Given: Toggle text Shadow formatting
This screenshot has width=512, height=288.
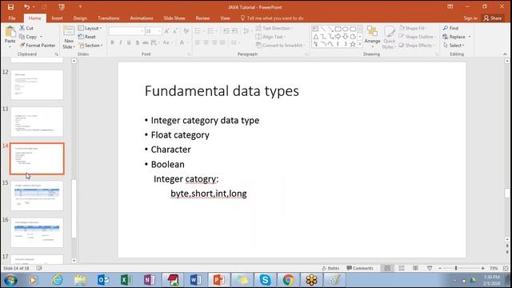Looking at the screenshot, I should [x=137, y=42].
